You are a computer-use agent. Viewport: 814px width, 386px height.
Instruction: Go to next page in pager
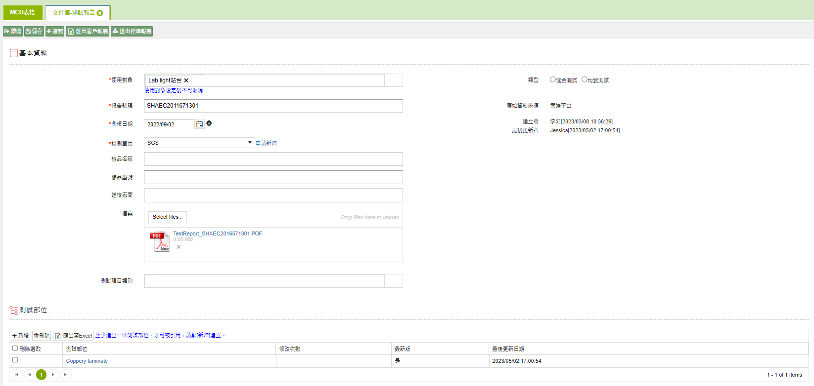pyautogui.click(x=53, y=375)
